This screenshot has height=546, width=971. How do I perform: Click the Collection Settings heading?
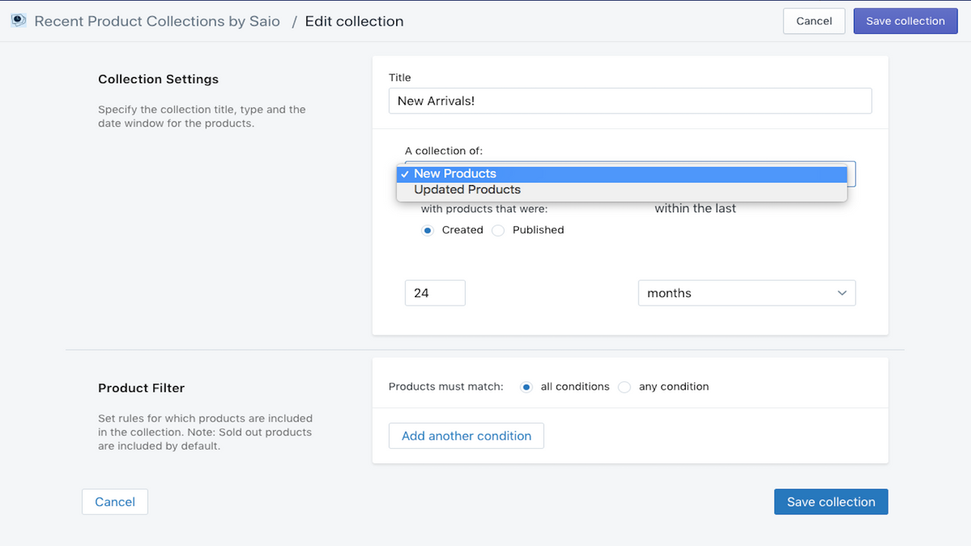[x=158, y=79]
